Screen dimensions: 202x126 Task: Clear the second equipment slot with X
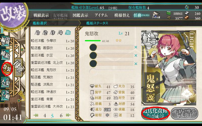(136, 55)
